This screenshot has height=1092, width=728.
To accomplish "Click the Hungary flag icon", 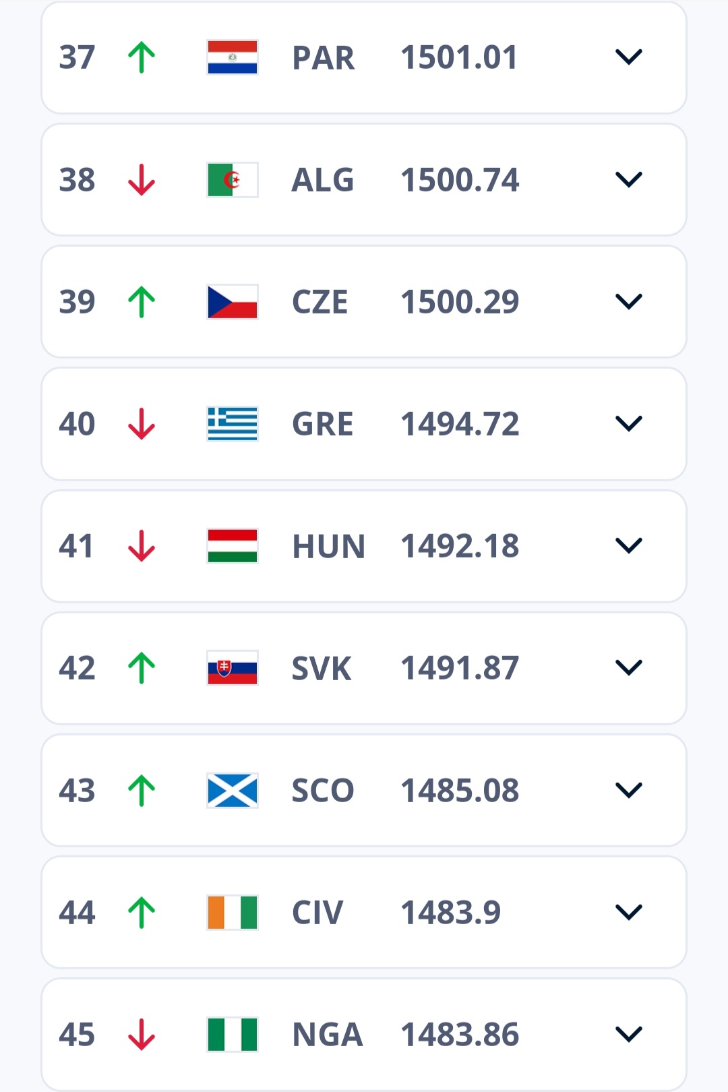I will [233, 546].
